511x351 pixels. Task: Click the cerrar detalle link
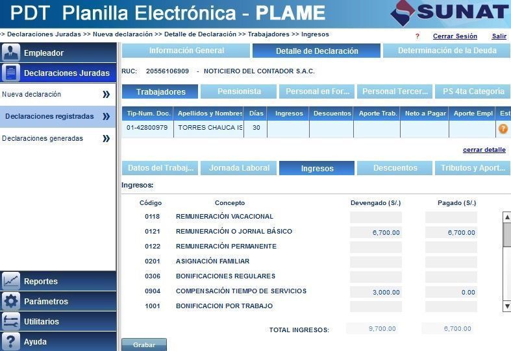click(x=484, y=150)
